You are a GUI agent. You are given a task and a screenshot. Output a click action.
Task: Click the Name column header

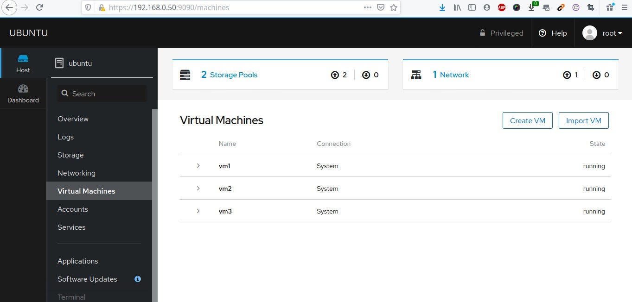[x=227, y=144]
